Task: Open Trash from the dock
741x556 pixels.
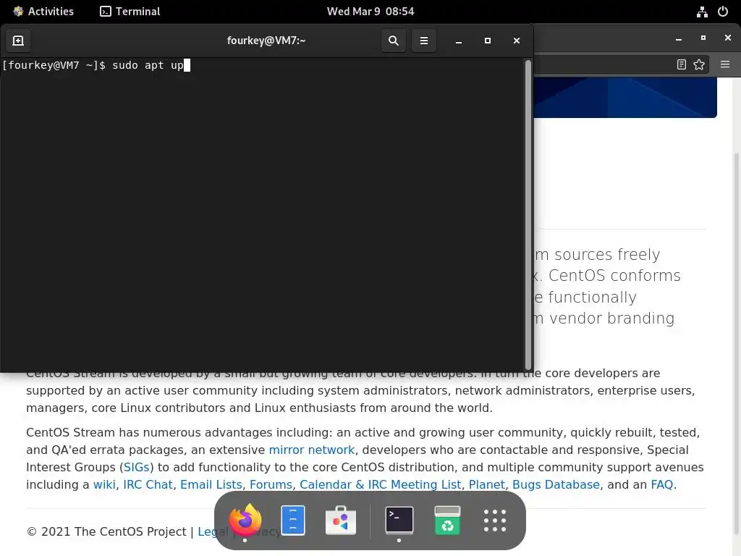Action: point(447,520)
